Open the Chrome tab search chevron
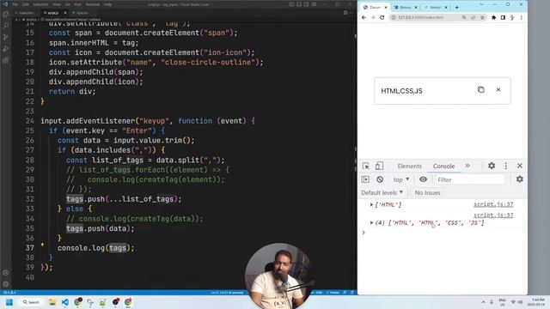Screen dimensions: 550x309 [481, 4]
